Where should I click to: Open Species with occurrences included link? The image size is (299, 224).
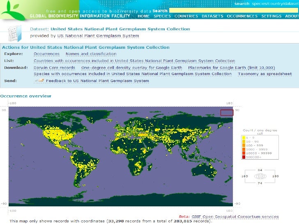pos(133,74)
